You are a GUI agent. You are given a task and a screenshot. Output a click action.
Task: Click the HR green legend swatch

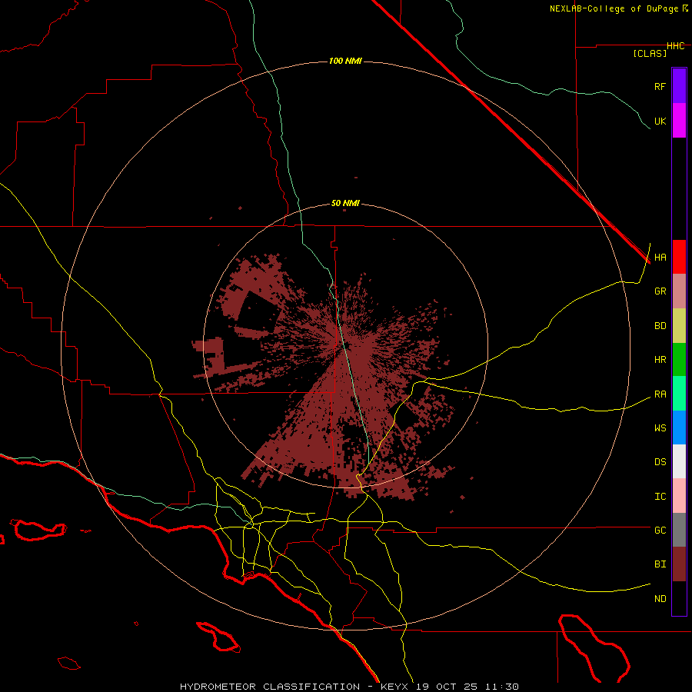click(679, 360)
